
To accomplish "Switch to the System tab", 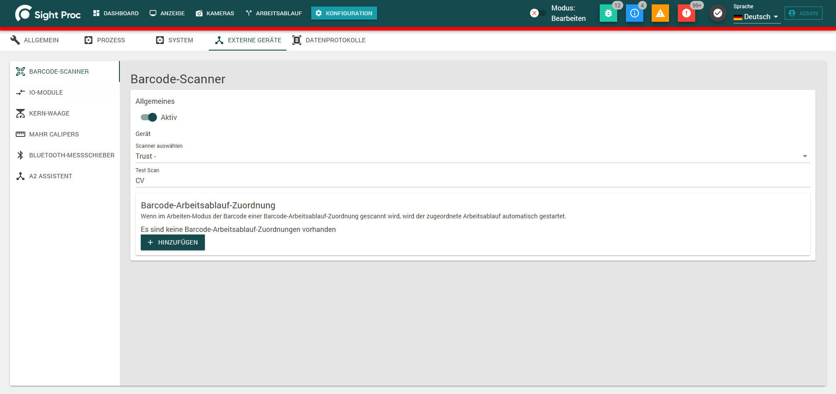I will pos(174,40).
